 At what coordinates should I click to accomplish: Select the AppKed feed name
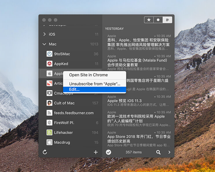[61, 64]
